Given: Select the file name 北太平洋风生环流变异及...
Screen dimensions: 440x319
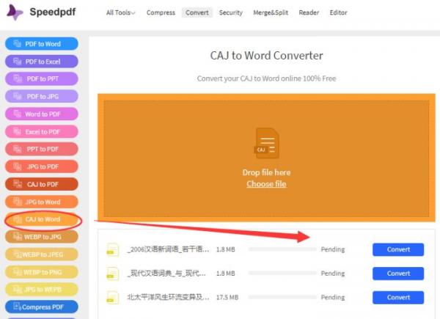Looking at the screenshot, I should coord(169,297).
